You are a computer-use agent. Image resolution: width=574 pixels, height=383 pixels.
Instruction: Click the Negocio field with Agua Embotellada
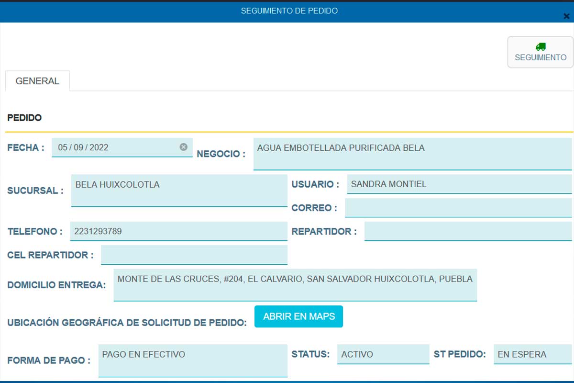pyautogui.click(x=412, y=154)
